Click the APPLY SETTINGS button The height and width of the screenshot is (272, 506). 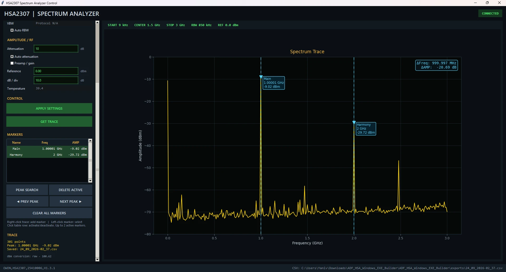[x=49, y=108]
